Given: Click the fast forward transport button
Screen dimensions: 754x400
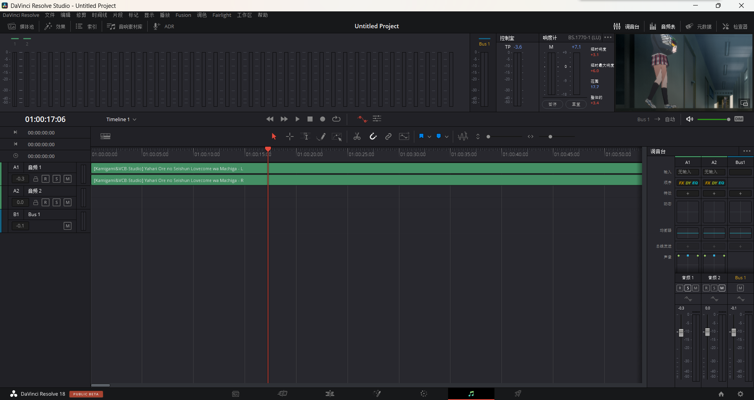Looking at the screenshot, I should coord(284,119).
